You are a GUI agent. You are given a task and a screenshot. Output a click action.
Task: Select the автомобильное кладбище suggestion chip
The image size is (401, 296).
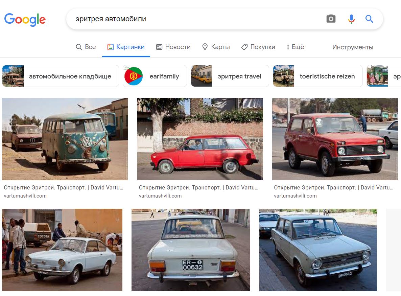(x=61, y=76)
